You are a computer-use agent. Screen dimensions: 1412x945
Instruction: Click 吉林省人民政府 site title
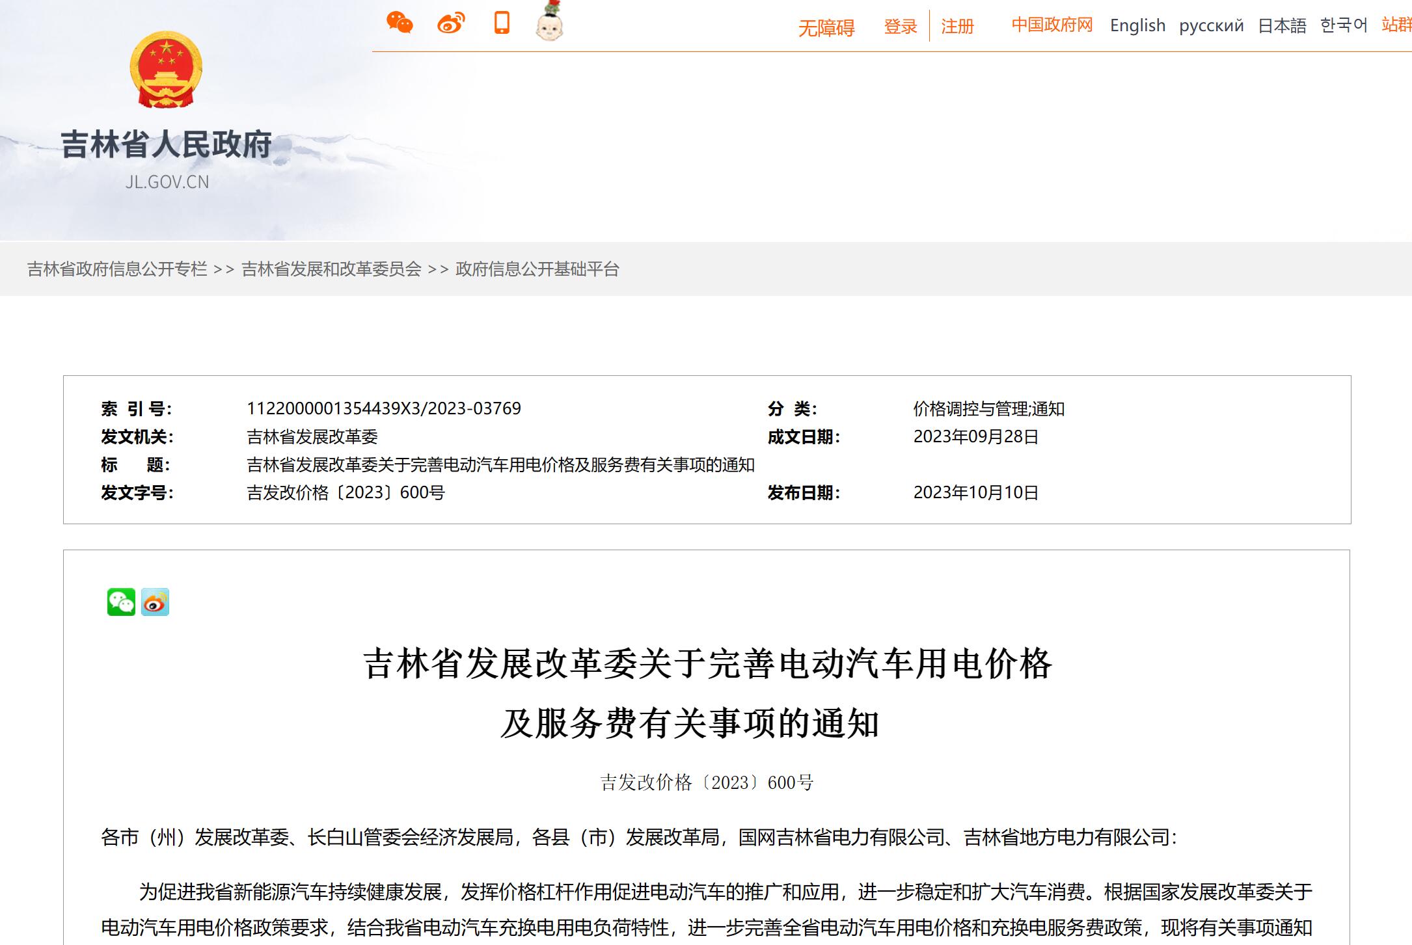167,144
